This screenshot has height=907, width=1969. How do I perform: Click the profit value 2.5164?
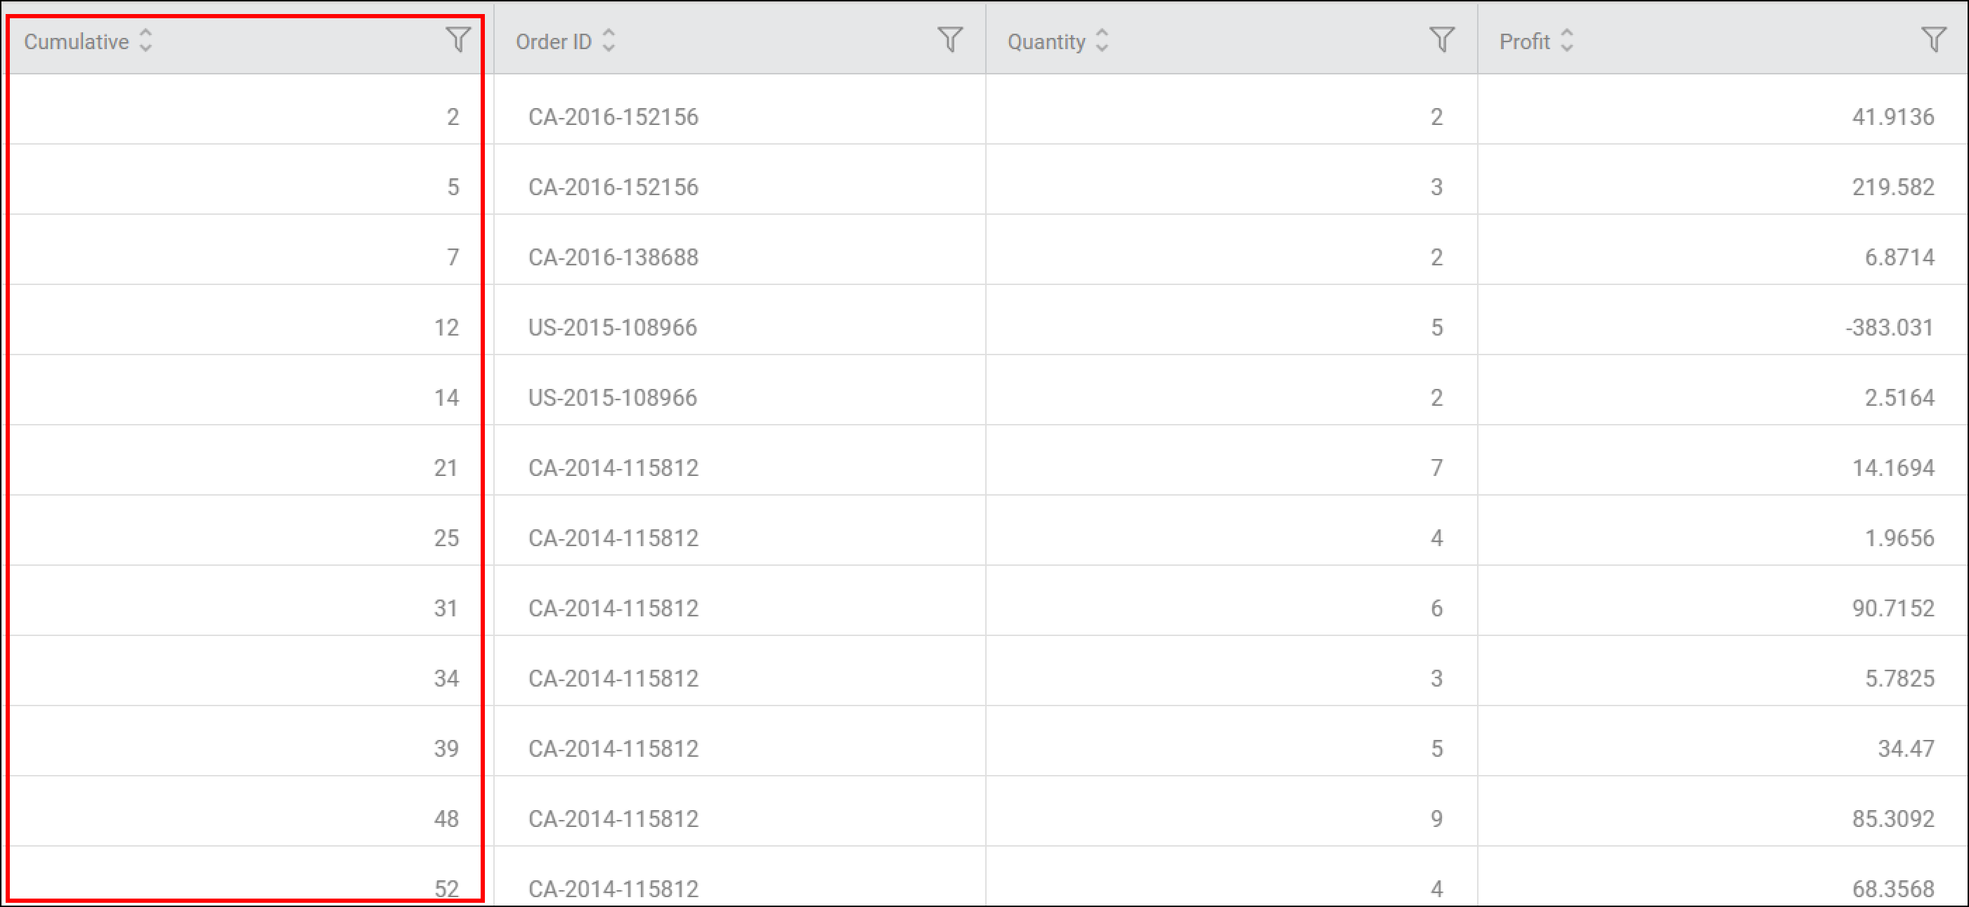coord(1899,398)
